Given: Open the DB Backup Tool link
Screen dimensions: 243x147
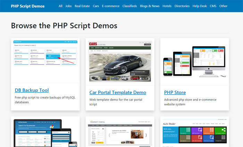Looking at the screenshot, I should click(x=32, y=90).
